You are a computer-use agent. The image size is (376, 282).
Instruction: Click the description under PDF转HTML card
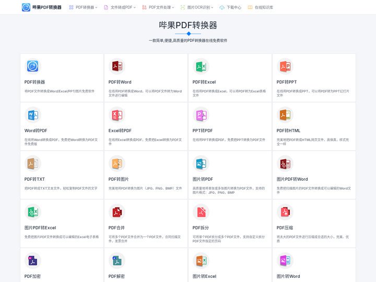[313, 142]
